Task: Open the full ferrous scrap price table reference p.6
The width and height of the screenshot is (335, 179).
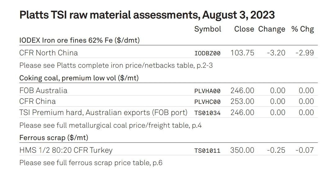Action: tap(91, 163)
